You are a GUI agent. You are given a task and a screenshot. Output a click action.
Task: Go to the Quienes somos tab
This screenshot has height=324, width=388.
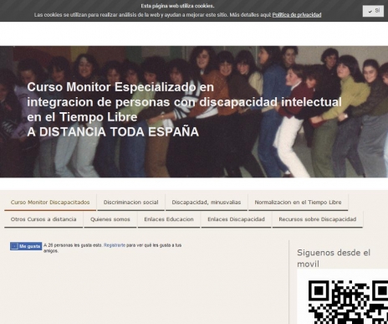point(110,219)
